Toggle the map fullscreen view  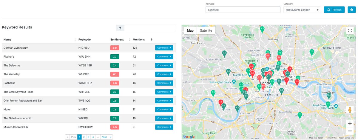tap(350, 30)
